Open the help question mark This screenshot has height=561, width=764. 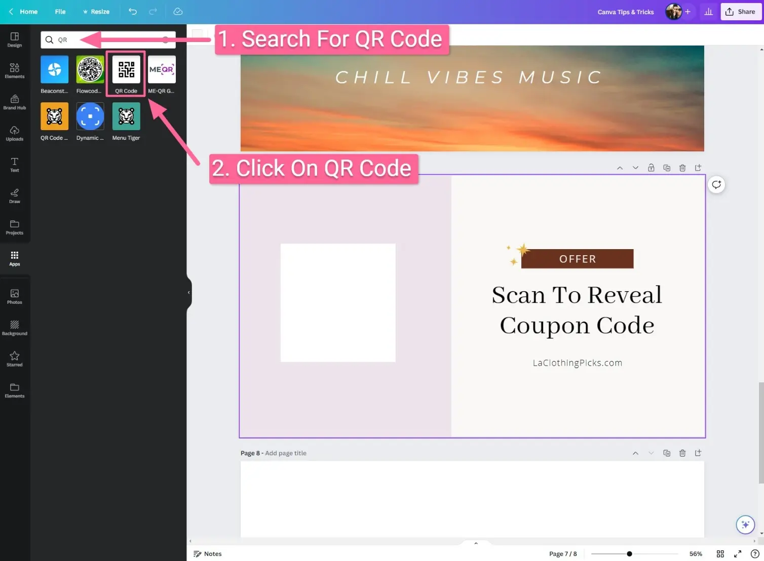click(x=755, y=554)
